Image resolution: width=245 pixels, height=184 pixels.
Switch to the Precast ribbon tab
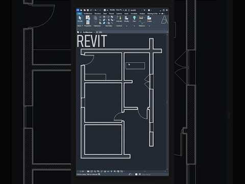tap(111, 14)
